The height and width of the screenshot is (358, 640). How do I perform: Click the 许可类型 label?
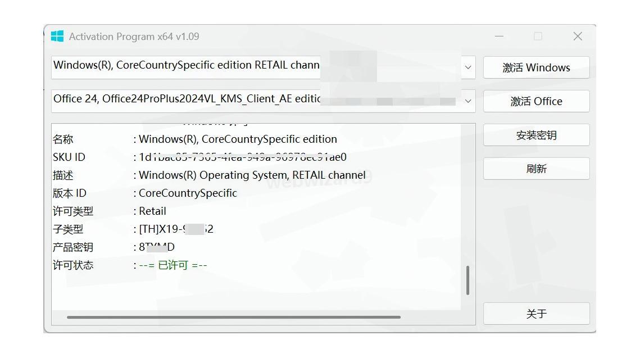pyautogui.click(x=73, y=211)
